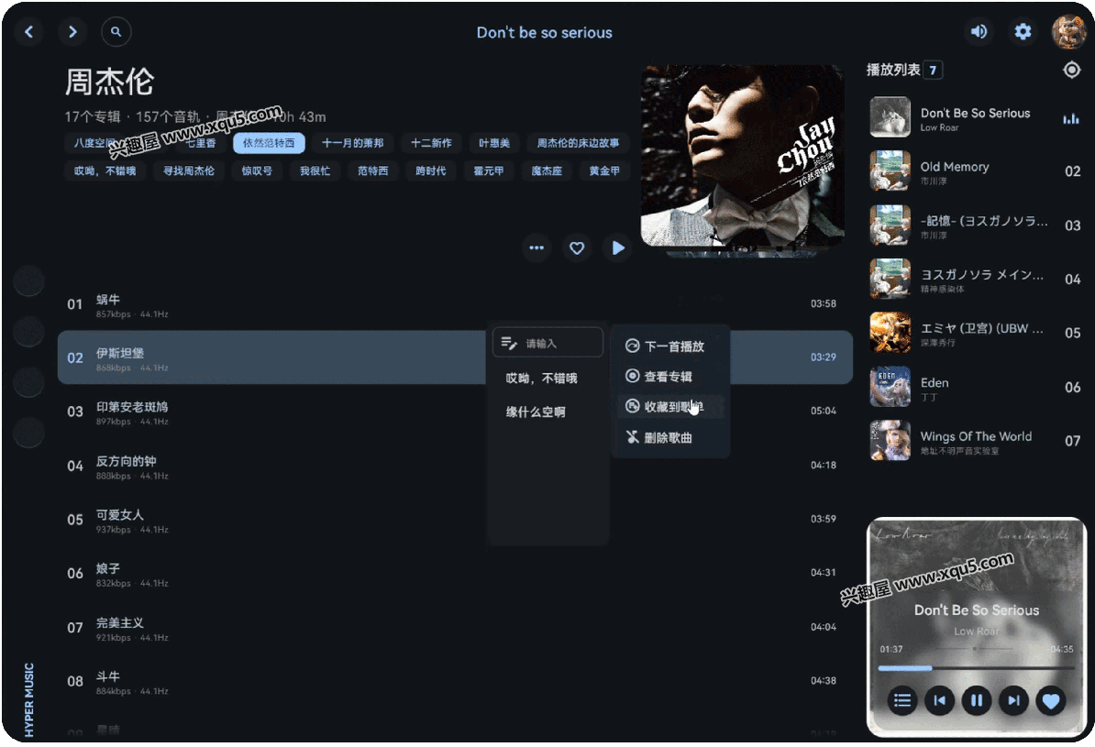This screenshot has width=1095, height=747.
Task: Play Eden in the playlist
Action: tap(976, 387)
